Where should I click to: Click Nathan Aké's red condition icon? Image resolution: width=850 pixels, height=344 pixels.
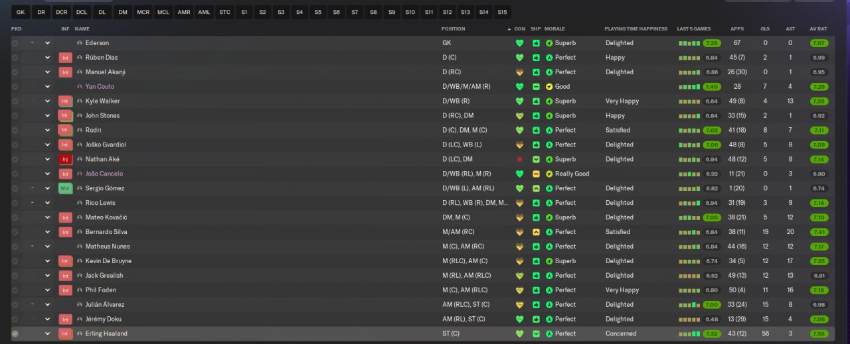(x=519, y=159)
